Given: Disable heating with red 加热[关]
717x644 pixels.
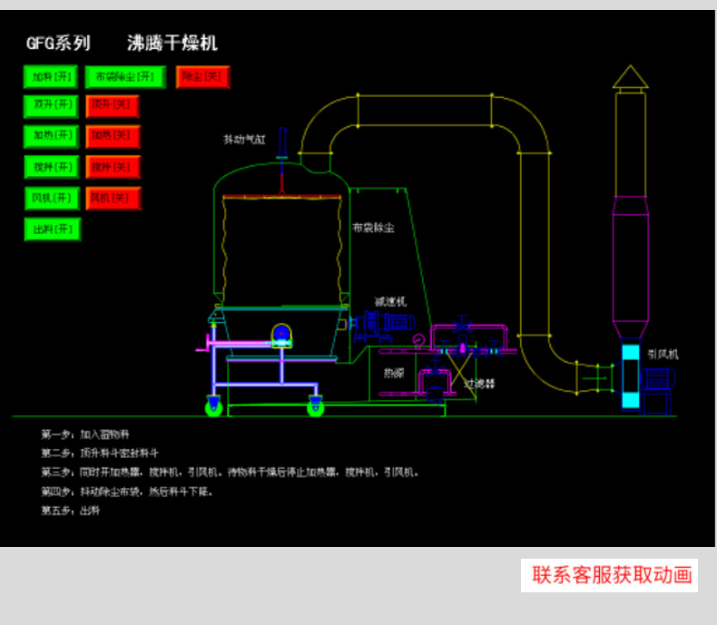Looking at the screenshot, I should tap(113, 136).
